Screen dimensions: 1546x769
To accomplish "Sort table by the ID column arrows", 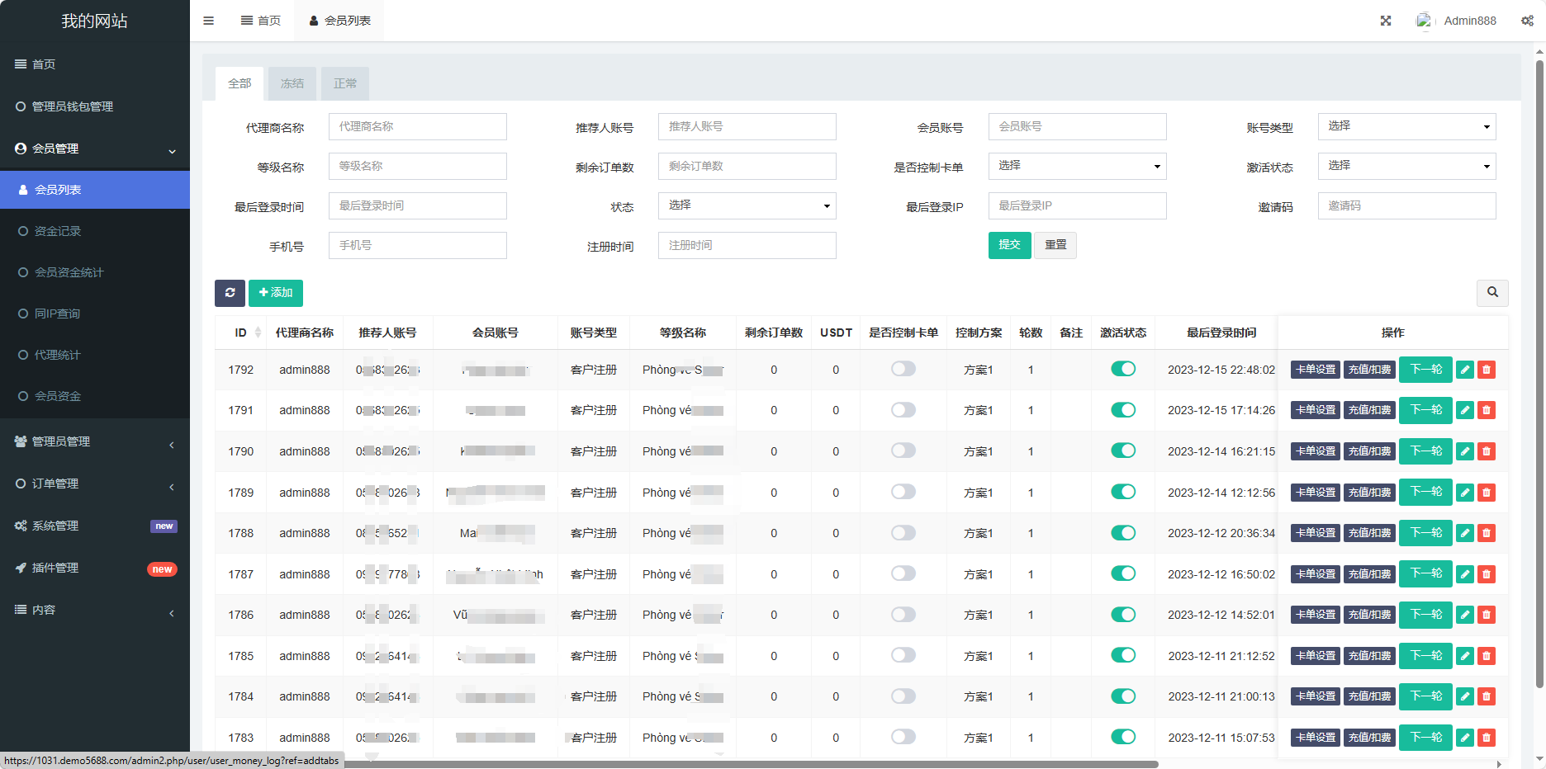I will (x=258, y=333).
